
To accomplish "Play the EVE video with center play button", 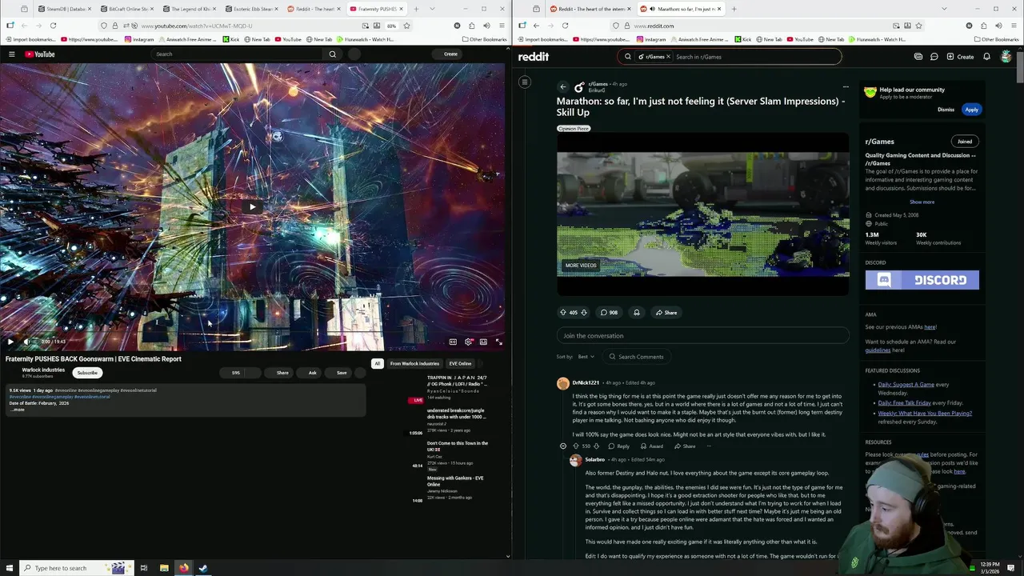I will pyautogui.click(x=252, y=207).
